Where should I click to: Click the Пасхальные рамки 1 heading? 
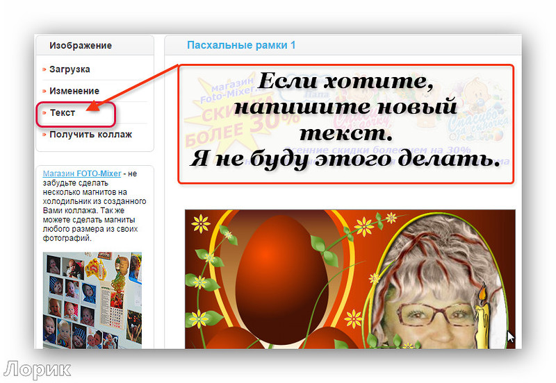coord(241,45)
